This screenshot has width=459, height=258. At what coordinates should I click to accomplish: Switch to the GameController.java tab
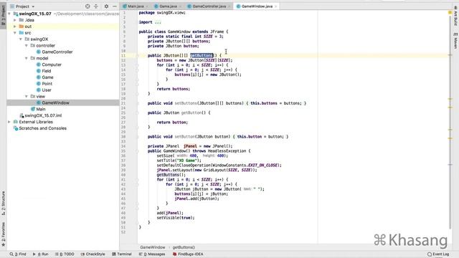(209, 6)
